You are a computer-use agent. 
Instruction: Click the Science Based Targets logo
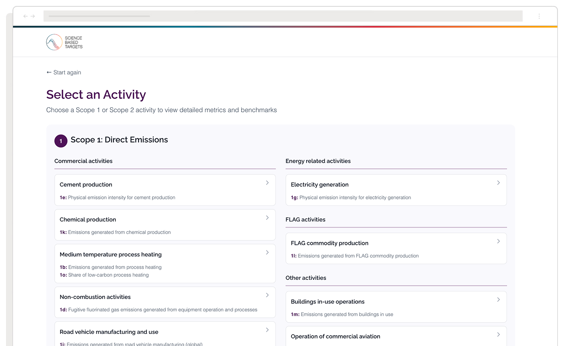click(64, 42)
